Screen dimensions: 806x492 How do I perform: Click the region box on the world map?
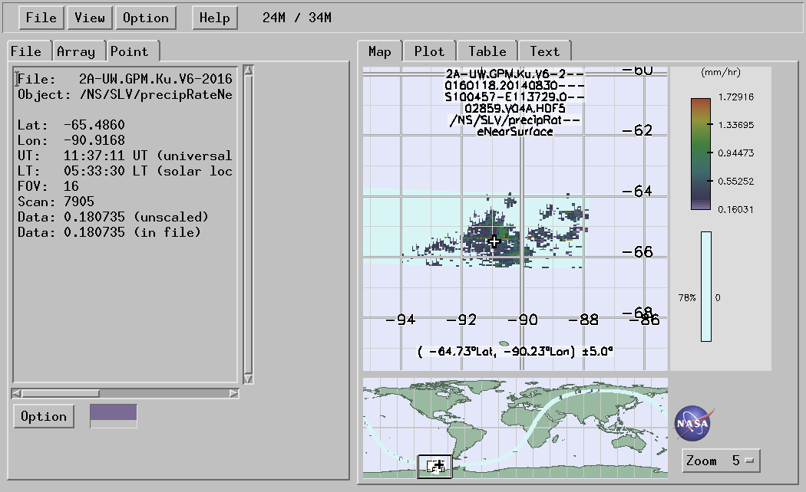[434, 466]
